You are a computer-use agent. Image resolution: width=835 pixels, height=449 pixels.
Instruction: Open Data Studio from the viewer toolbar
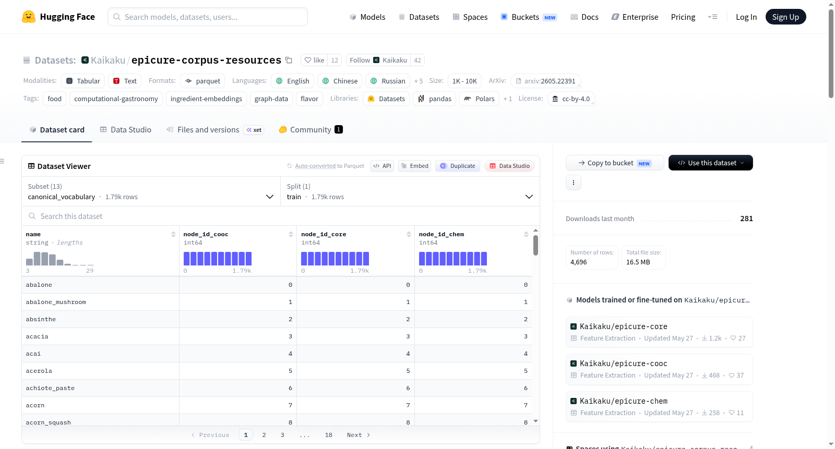[509, 166]
